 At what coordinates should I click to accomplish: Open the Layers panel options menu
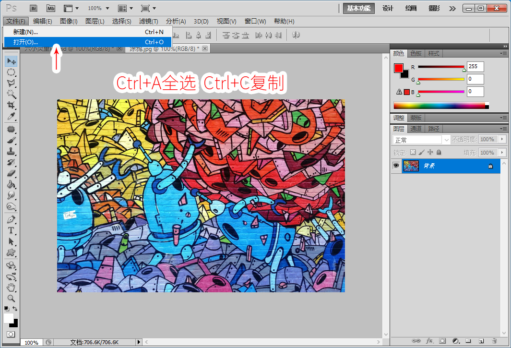pos(503,129)
